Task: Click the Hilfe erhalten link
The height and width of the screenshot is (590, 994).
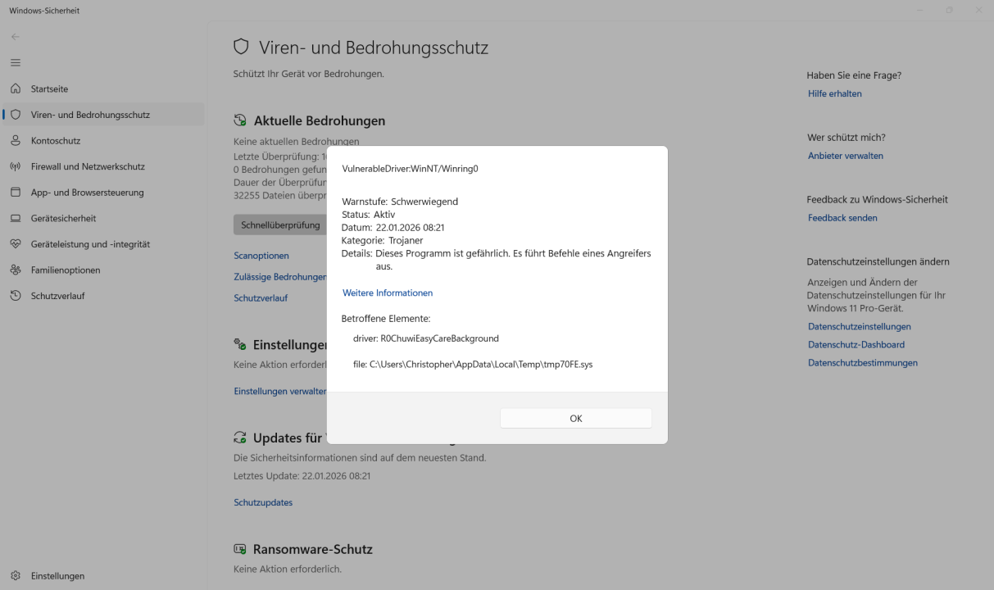Action: tap(834, 93)
